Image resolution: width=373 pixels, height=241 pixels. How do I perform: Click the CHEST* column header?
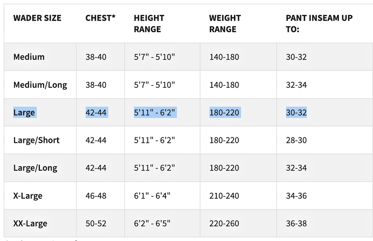(100, 18)
